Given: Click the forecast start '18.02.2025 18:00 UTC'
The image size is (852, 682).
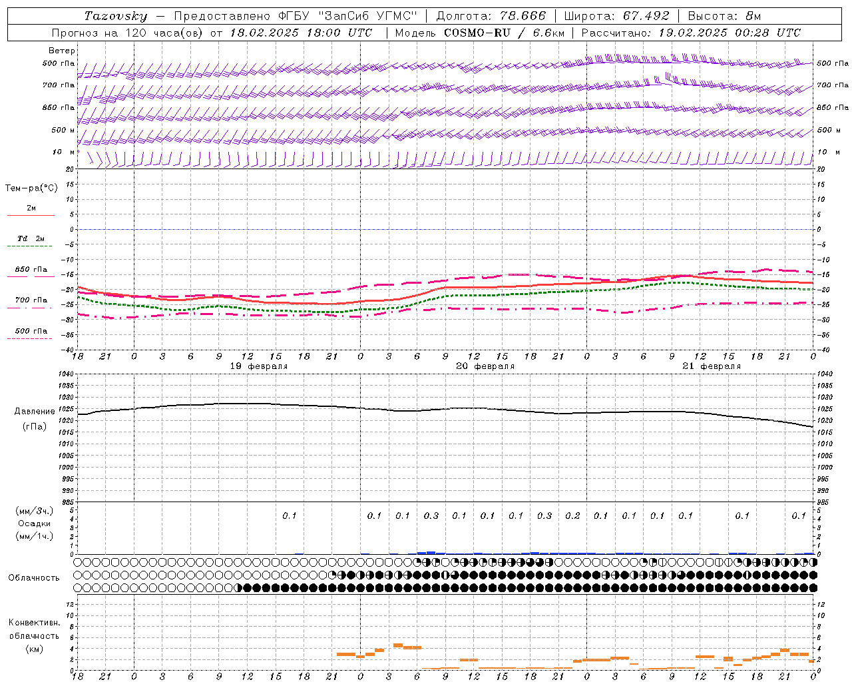Looking at the screenshot, I should click(301, 33).
